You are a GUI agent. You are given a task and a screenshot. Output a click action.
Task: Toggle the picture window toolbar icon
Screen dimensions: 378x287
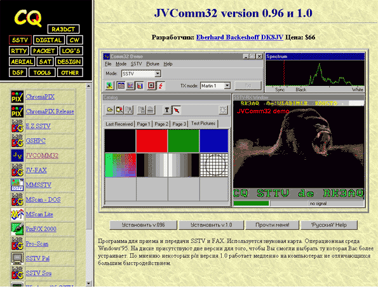(x=139, y=85)
